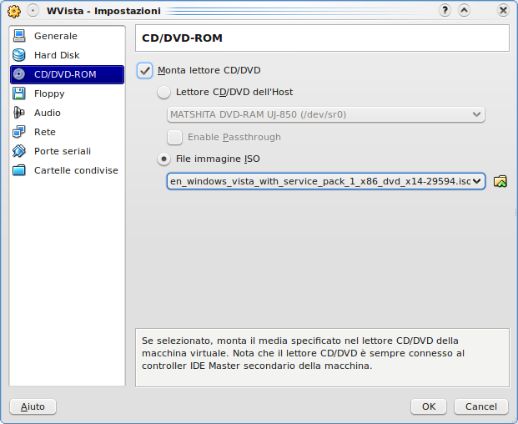Click the title bar help question mark
Image resolution: width=518 pixels, height=424 pixels.
(x=445, y=11)
